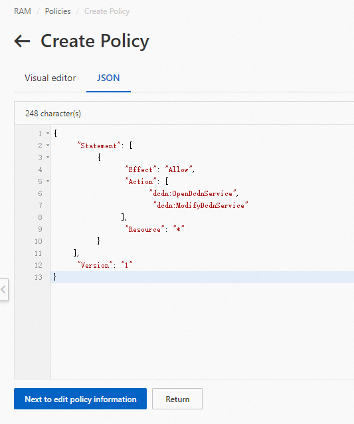This screenshot has width=354, height=424.
Task: Click the "1" version value
Action: (x=126, y=265)
